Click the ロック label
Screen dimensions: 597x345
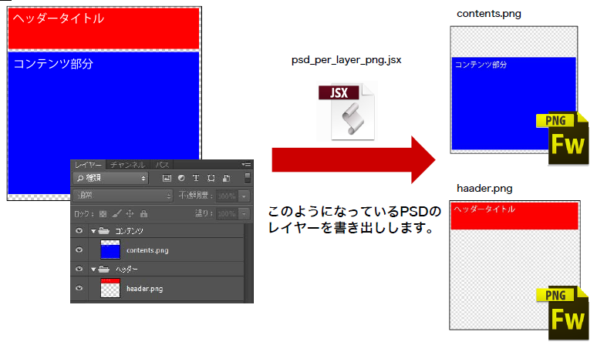click(84, 214)
